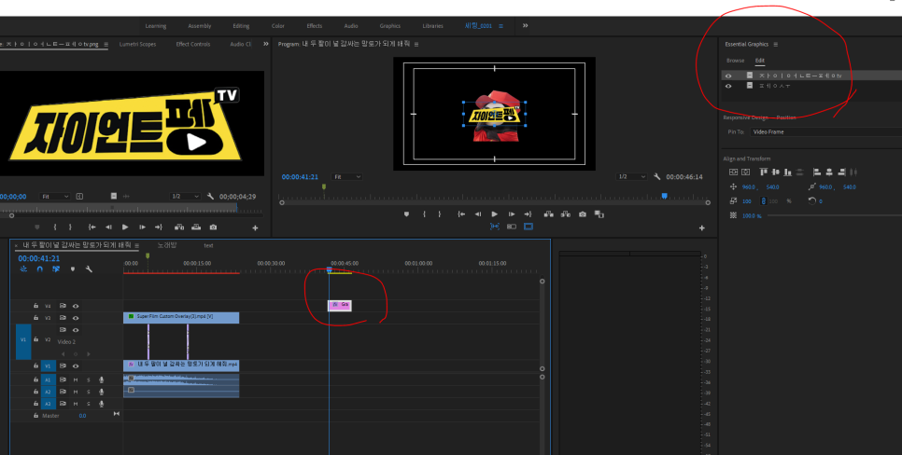Screen dimensions: 902x455
Task: Click the Extract button in Program monitor
Action: pos(566,214)
